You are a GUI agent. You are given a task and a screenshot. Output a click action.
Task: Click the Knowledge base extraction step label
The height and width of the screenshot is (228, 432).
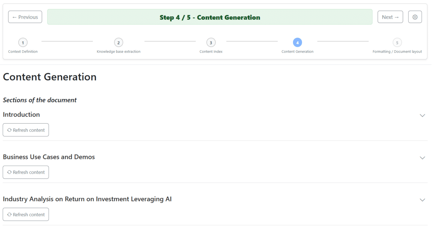119,52
